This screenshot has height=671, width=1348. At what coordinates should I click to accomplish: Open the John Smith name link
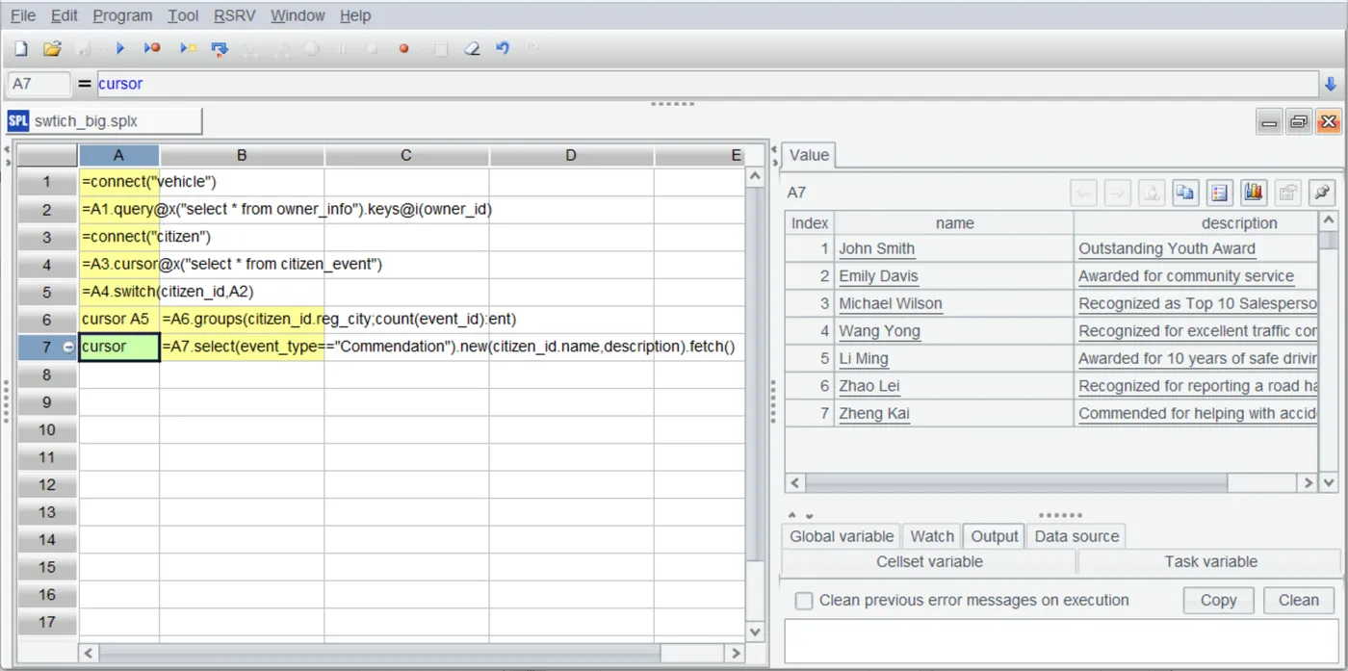(x=876, y=248)
